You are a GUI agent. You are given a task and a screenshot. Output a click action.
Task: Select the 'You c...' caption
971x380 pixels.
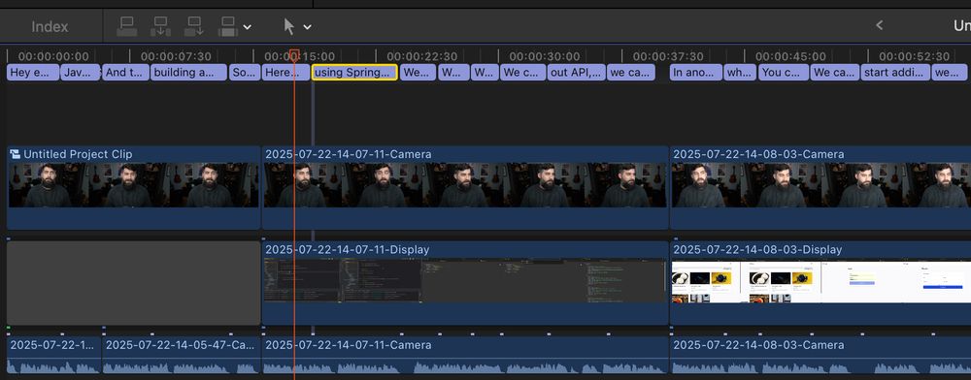point(784,73)
